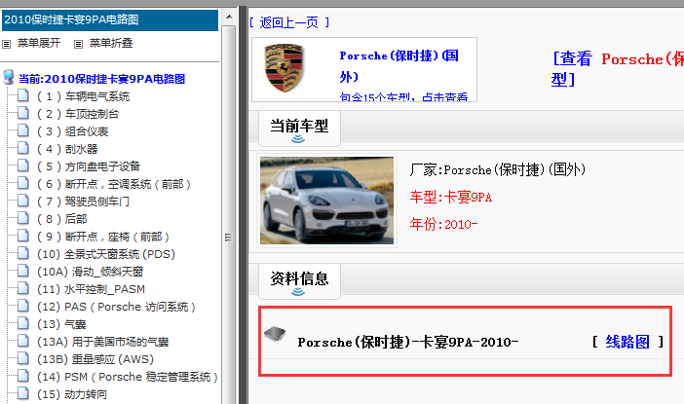Viewport: 684px width, 404px height.
Task: Click 包含15个车型，点击查看 link
Action: 403,97
